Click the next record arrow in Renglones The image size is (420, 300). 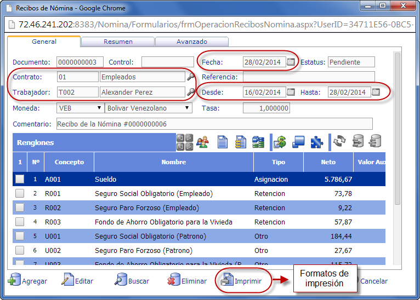tap(189, 138)
